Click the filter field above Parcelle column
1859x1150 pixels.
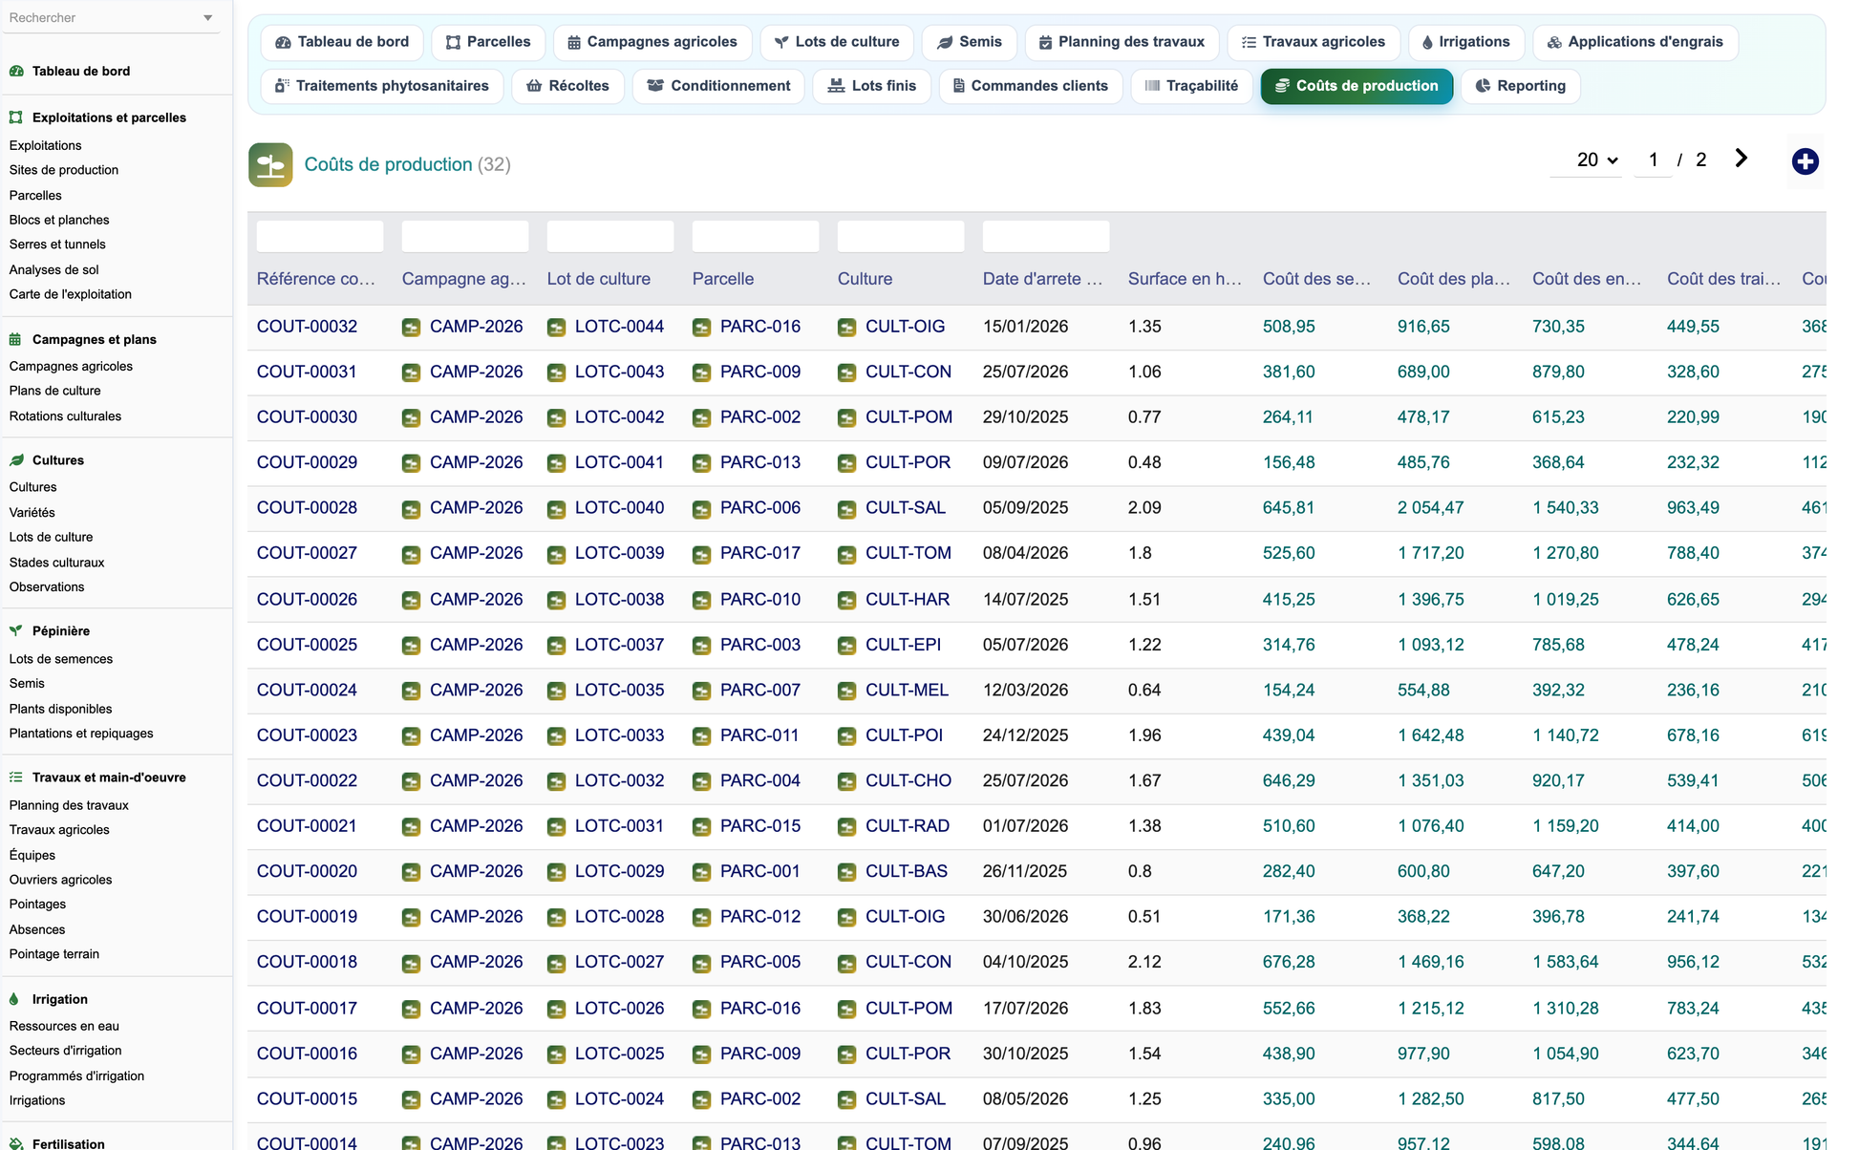(x=755, y=236)
